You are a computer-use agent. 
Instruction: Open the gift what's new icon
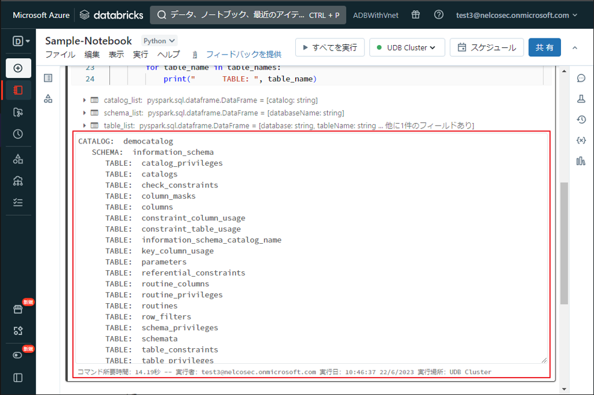click(x=416, y=15)
